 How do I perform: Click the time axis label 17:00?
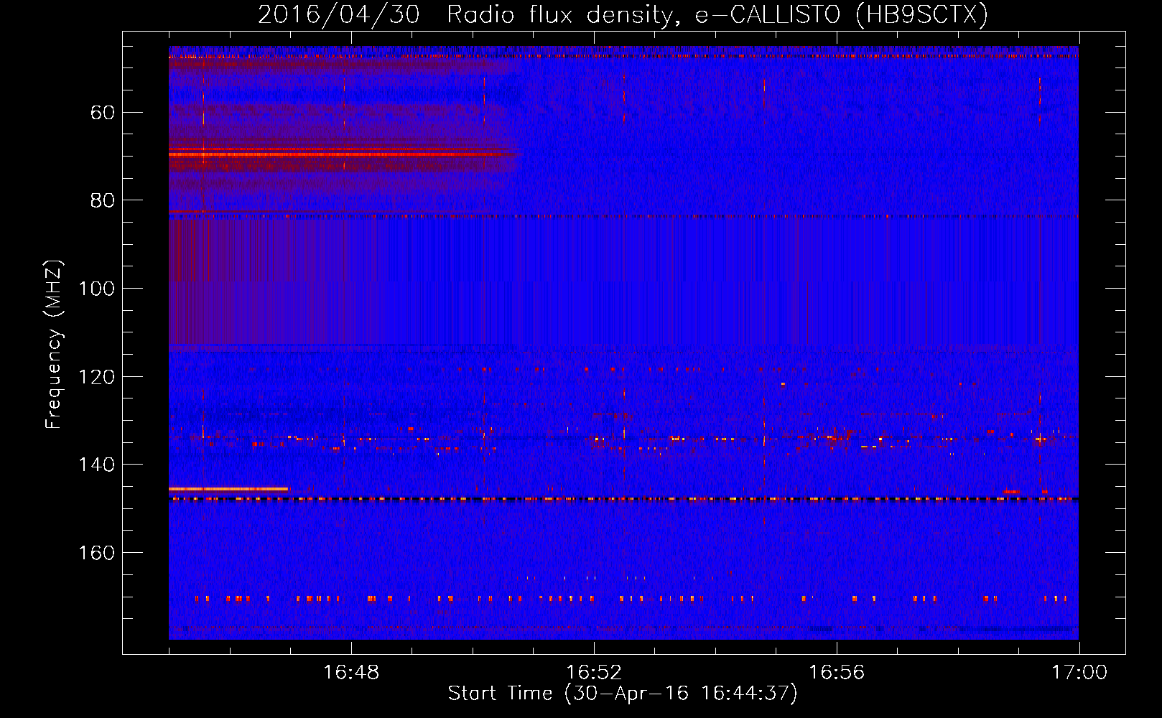(1079, 673)
